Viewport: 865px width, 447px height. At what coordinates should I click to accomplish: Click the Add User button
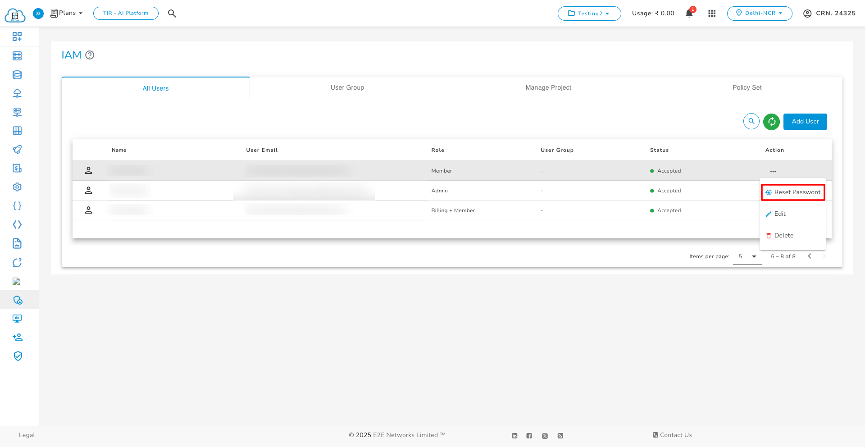(x=805, y=122)
